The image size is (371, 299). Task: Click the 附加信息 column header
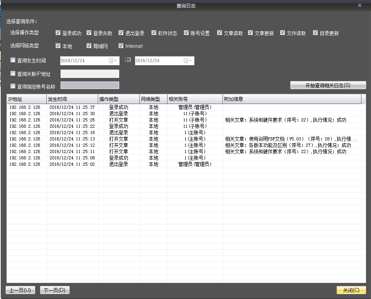[292, 99]
